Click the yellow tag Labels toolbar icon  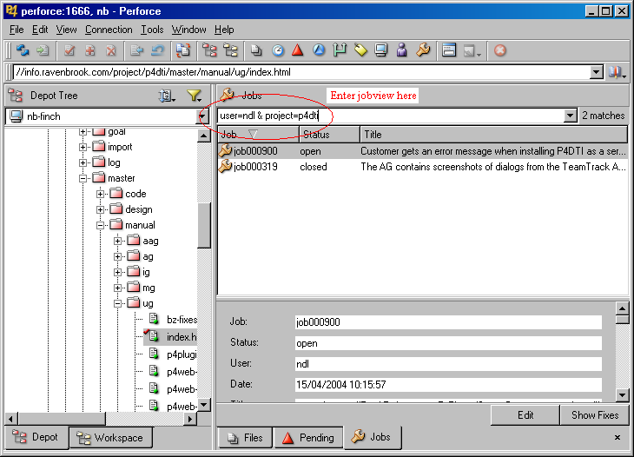(360, 50)
